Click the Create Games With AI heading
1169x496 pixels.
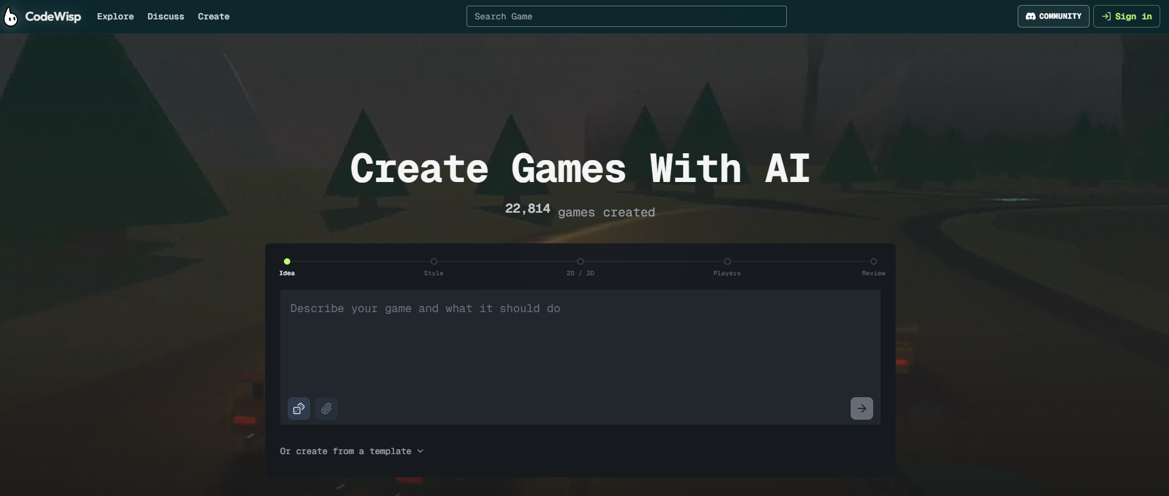(x=580, y=169)
